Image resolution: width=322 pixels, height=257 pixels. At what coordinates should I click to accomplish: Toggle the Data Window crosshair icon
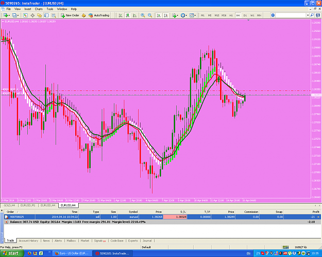32,15
